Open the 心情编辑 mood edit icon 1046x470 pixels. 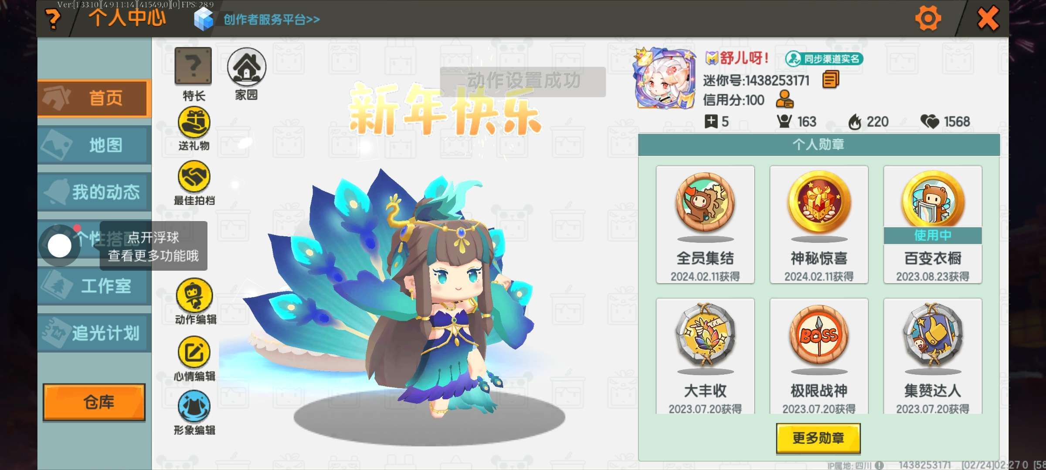[x=194, y=352]
